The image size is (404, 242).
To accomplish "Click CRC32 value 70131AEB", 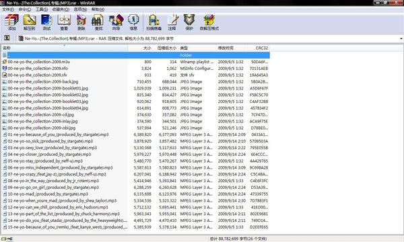I will coord(259,69).
